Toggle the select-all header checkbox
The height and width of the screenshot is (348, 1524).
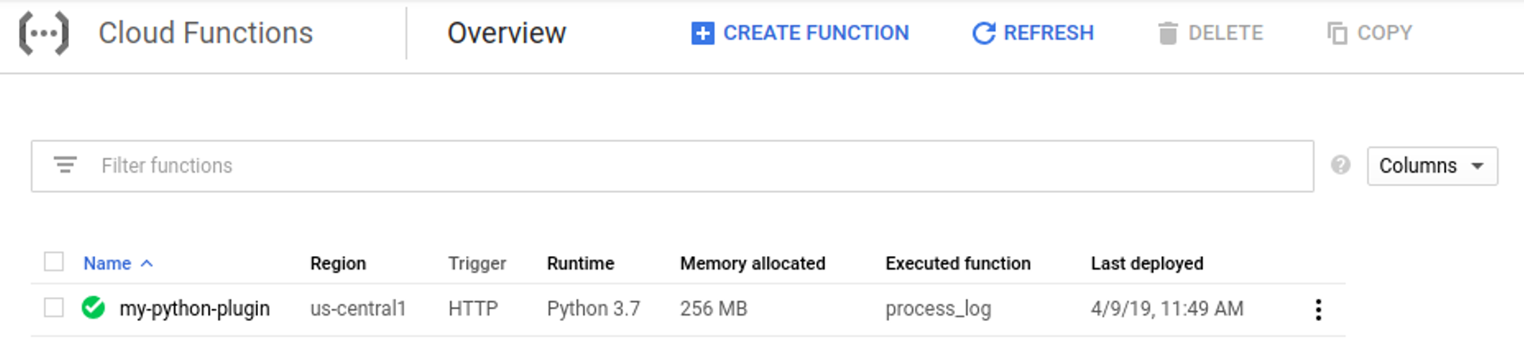[54, 262]
